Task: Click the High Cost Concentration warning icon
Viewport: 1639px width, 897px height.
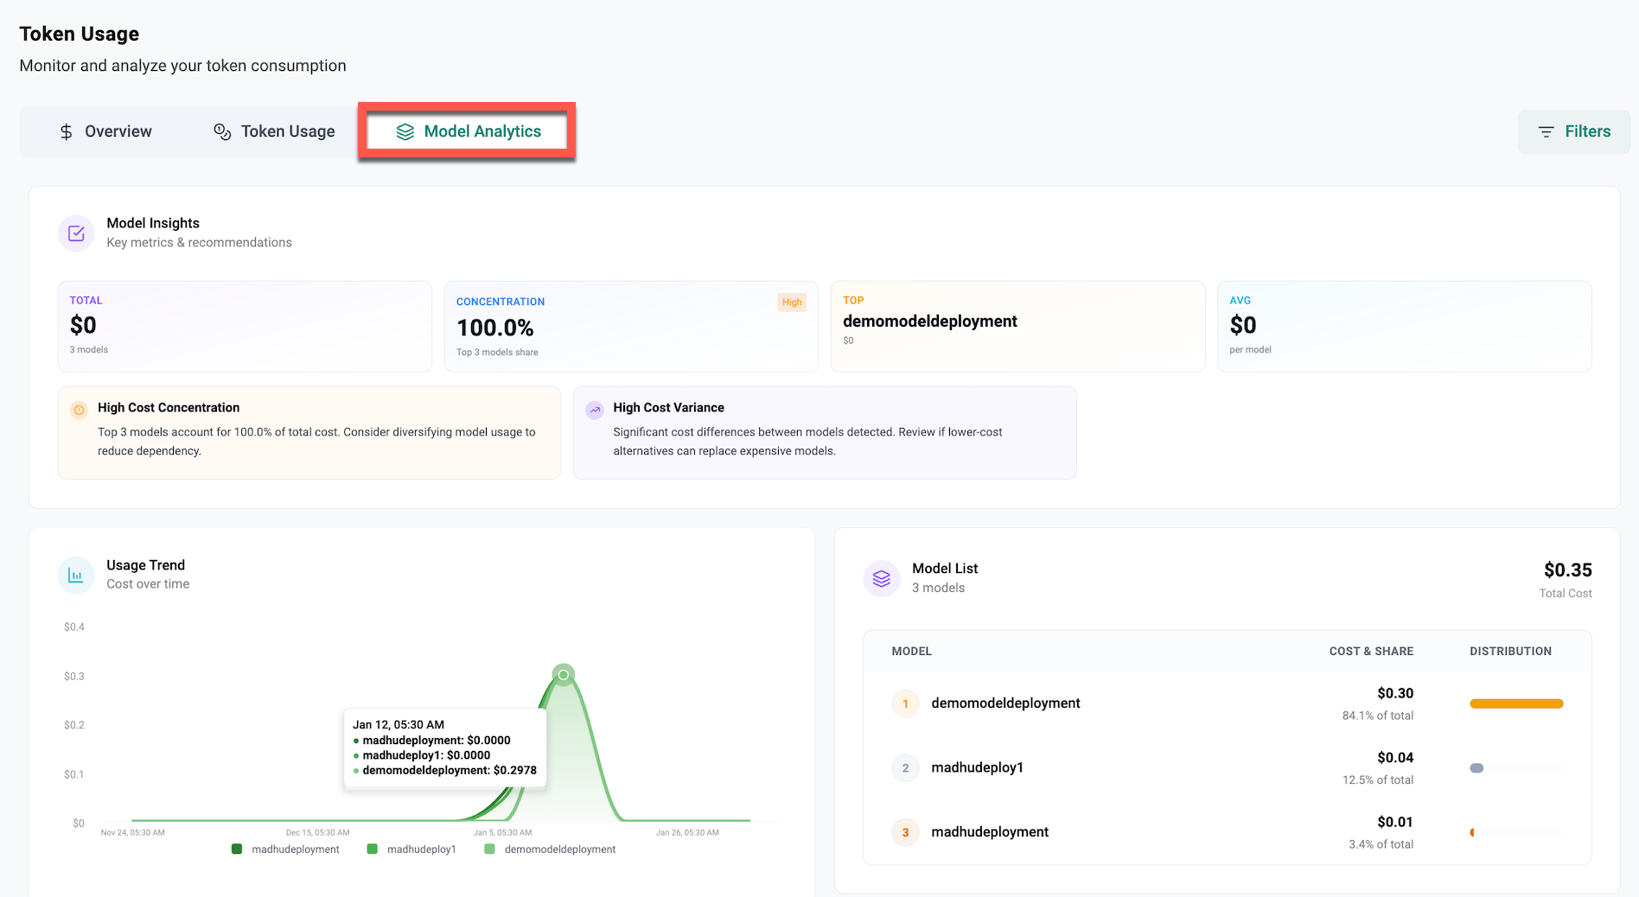Action: click(80, 410)
